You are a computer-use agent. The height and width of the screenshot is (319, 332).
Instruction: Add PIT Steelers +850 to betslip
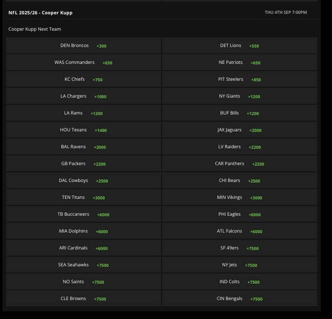tap(239, 79)
